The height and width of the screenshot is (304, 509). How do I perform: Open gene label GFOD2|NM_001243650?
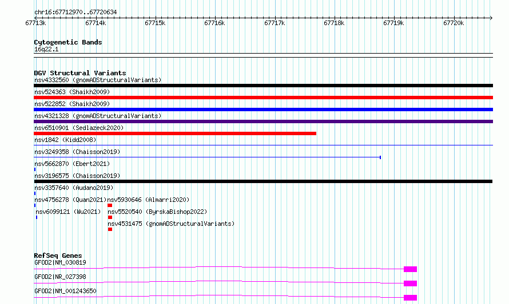[x=65, y=291]
